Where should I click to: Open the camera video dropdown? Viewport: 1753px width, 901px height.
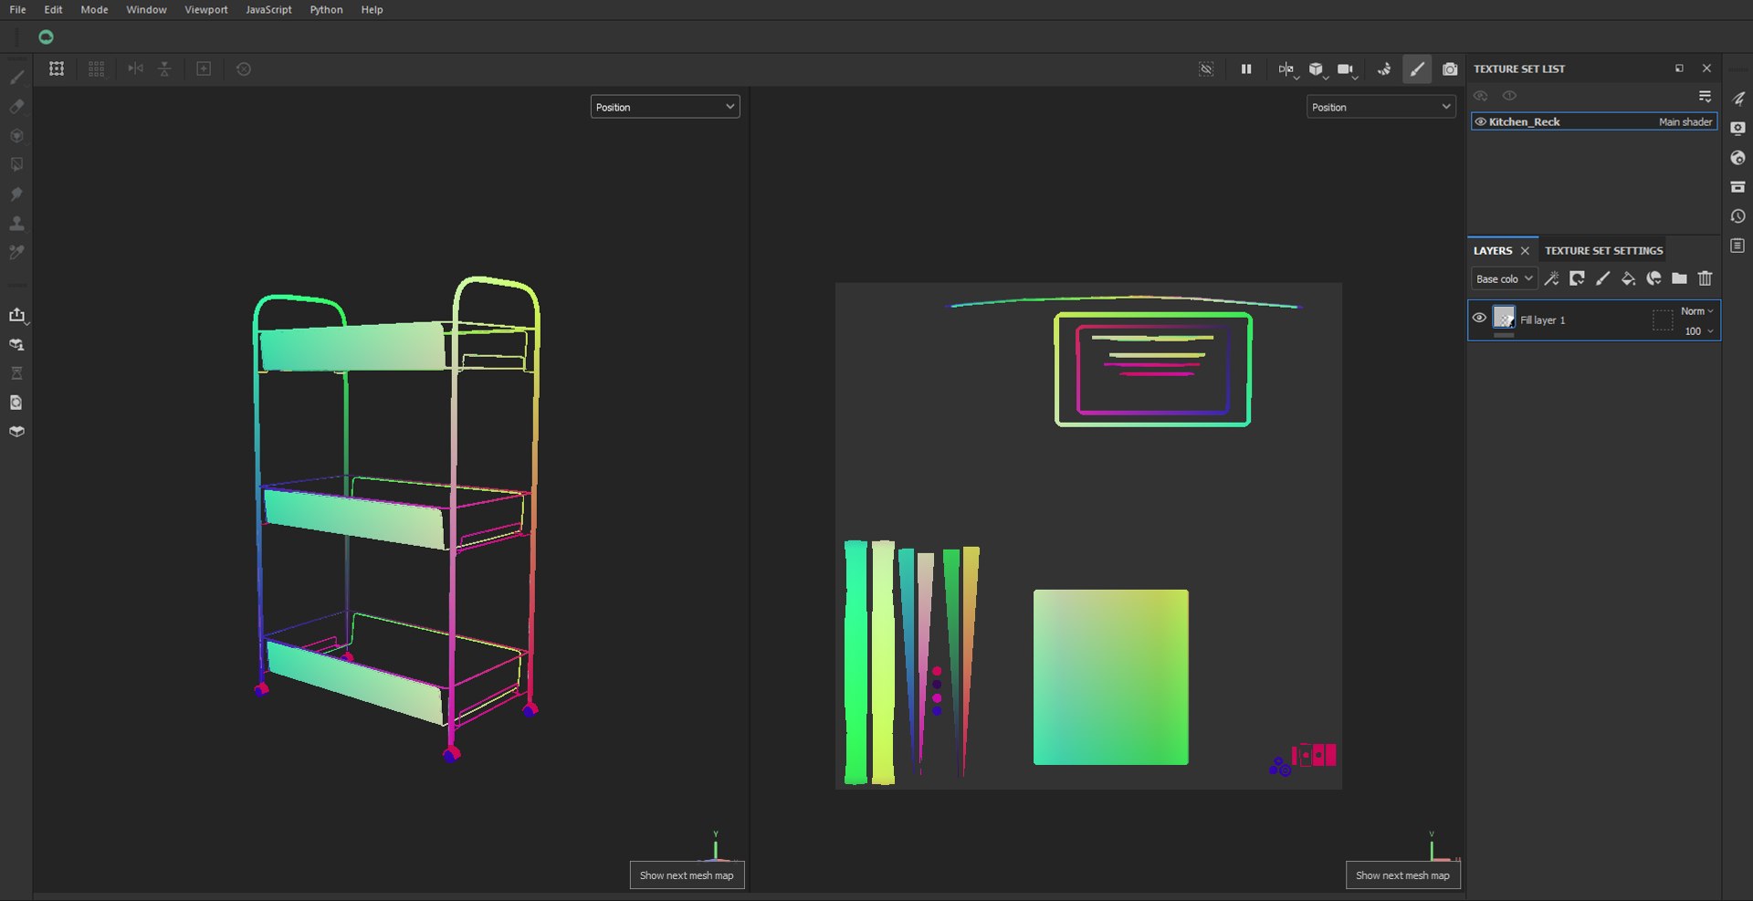1347,69
